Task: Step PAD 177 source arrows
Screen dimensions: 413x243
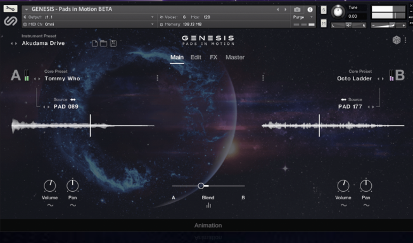Action: click(371, 107)
